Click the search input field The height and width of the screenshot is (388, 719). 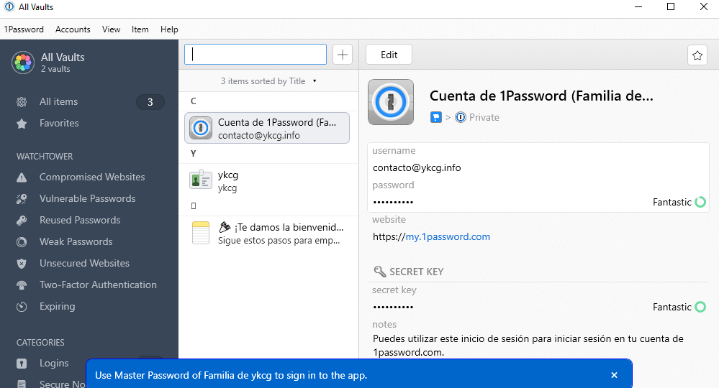(x=256, y=55)
